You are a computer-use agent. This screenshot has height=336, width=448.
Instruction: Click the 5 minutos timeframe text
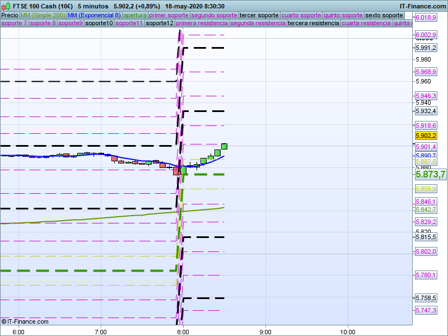point(93,6)
